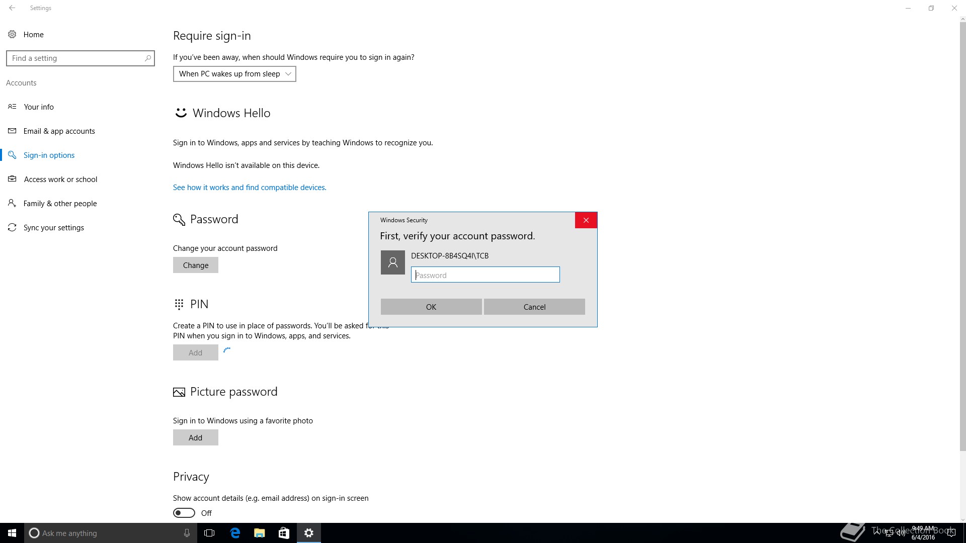Open Access work or school
The height and width of the screenshot is (543, 966).
click(60, 179)
